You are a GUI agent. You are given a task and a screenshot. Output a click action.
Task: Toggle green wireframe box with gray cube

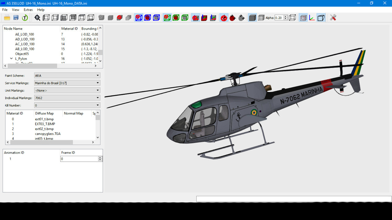185,17
